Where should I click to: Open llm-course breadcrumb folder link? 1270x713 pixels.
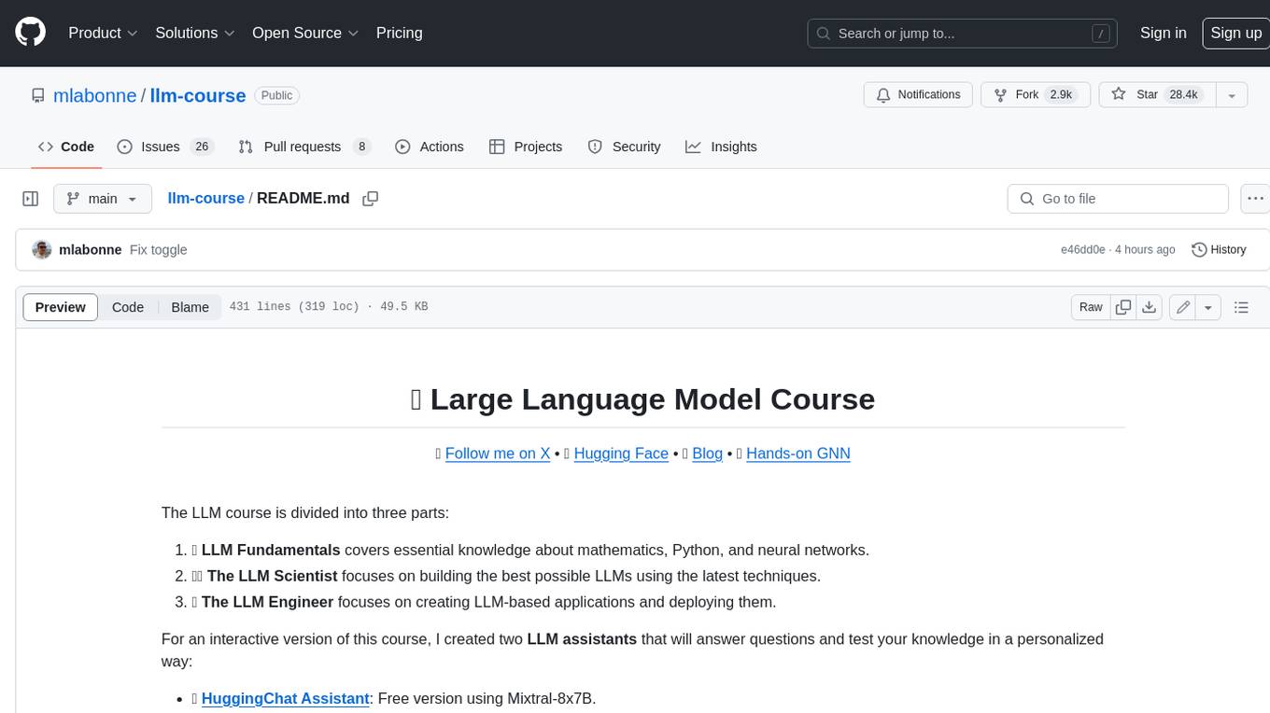coord(205,199)
